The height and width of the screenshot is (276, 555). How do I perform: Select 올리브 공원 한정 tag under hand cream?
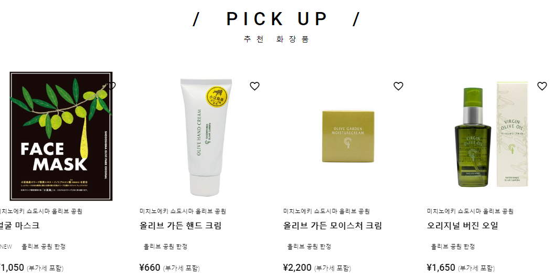(165, 247)
